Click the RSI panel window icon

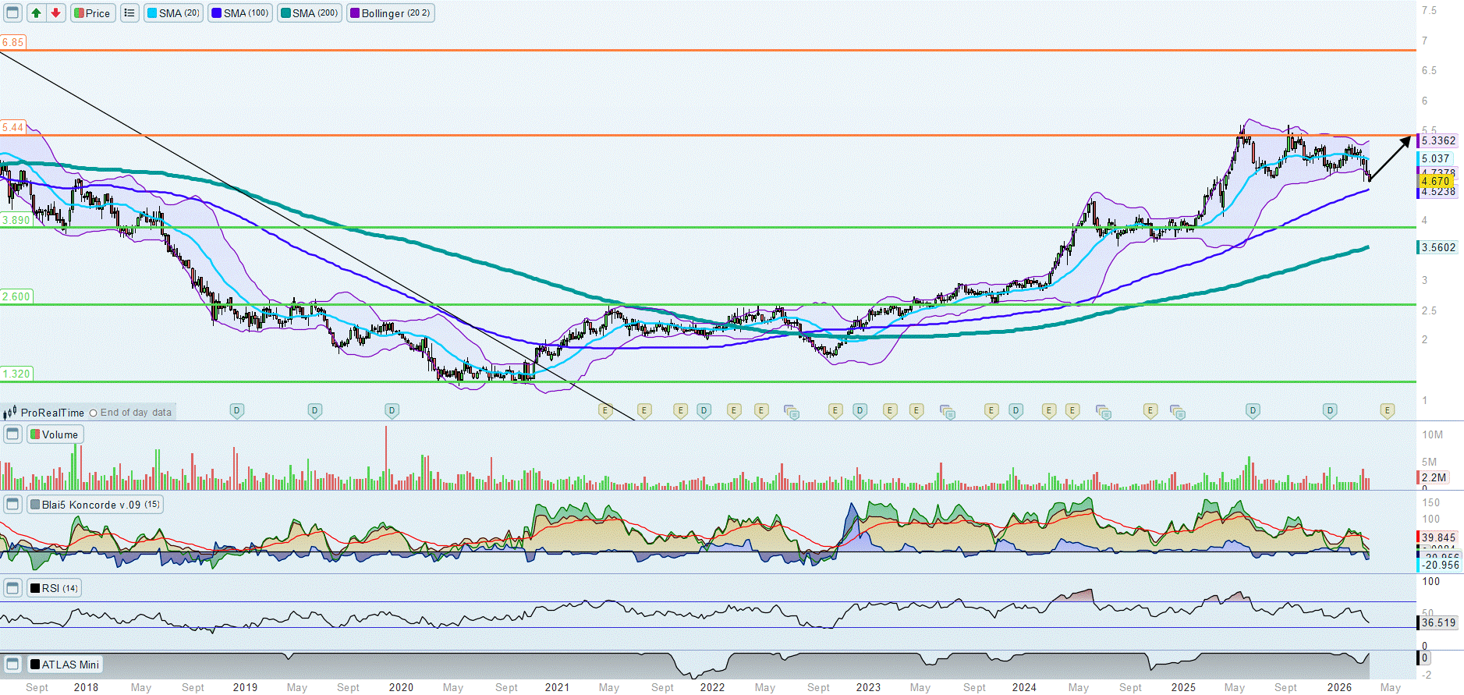point(12,588)
